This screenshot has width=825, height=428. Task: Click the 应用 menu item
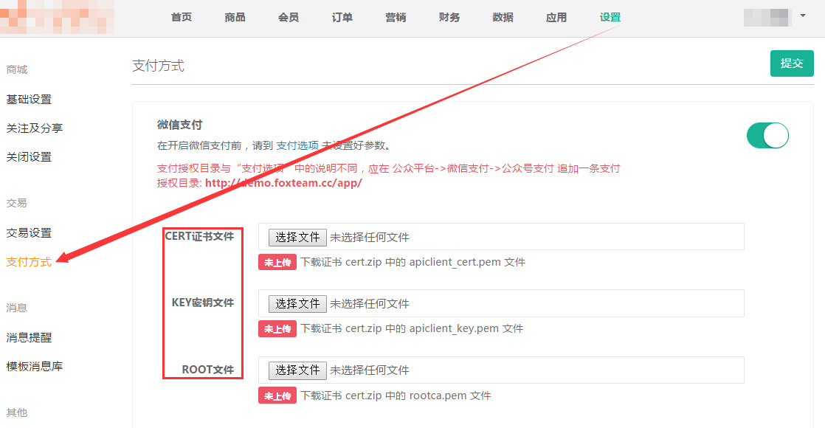[x=556, y=17]
